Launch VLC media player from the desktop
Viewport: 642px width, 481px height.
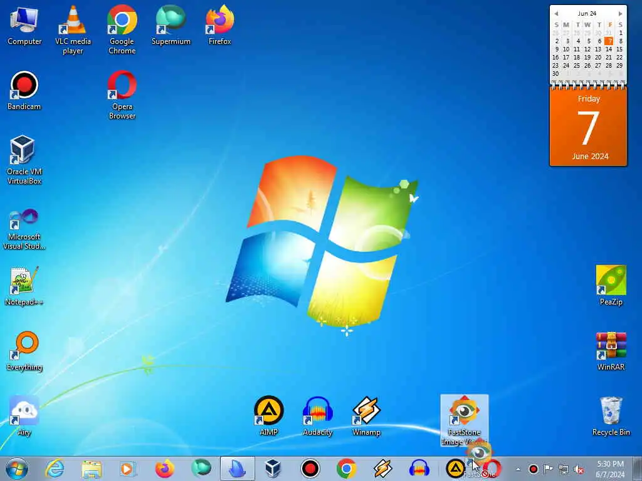click(x=73, y=29)
